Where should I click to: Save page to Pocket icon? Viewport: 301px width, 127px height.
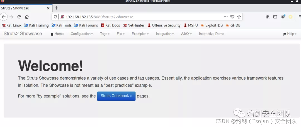tap(232, 17)
